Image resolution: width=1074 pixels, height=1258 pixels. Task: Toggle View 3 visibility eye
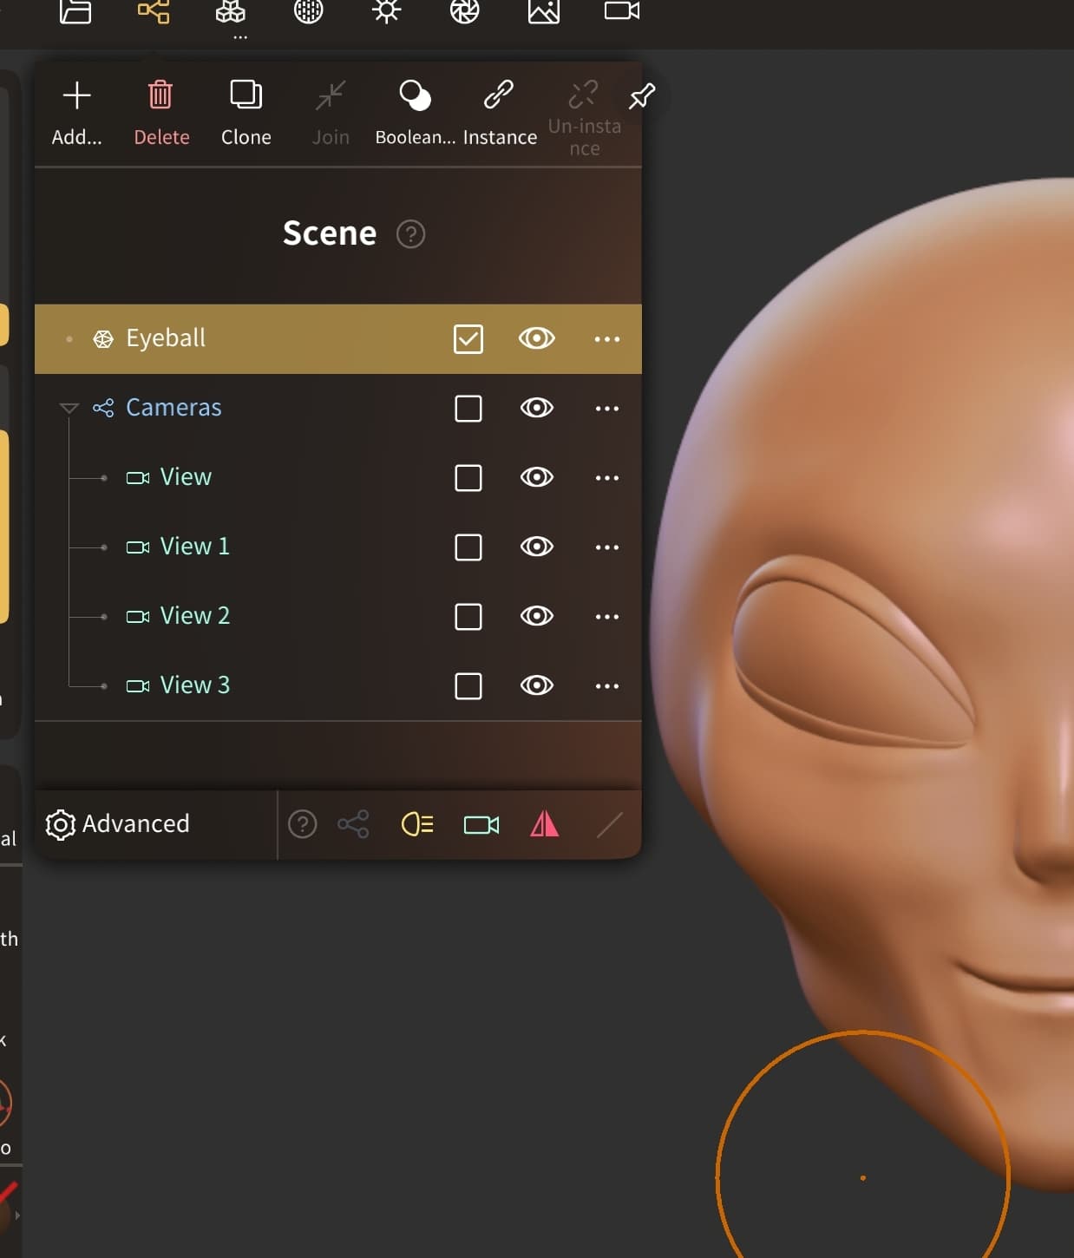click(537, 685)
